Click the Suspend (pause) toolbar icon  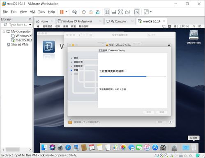click(x=62, y=12)
